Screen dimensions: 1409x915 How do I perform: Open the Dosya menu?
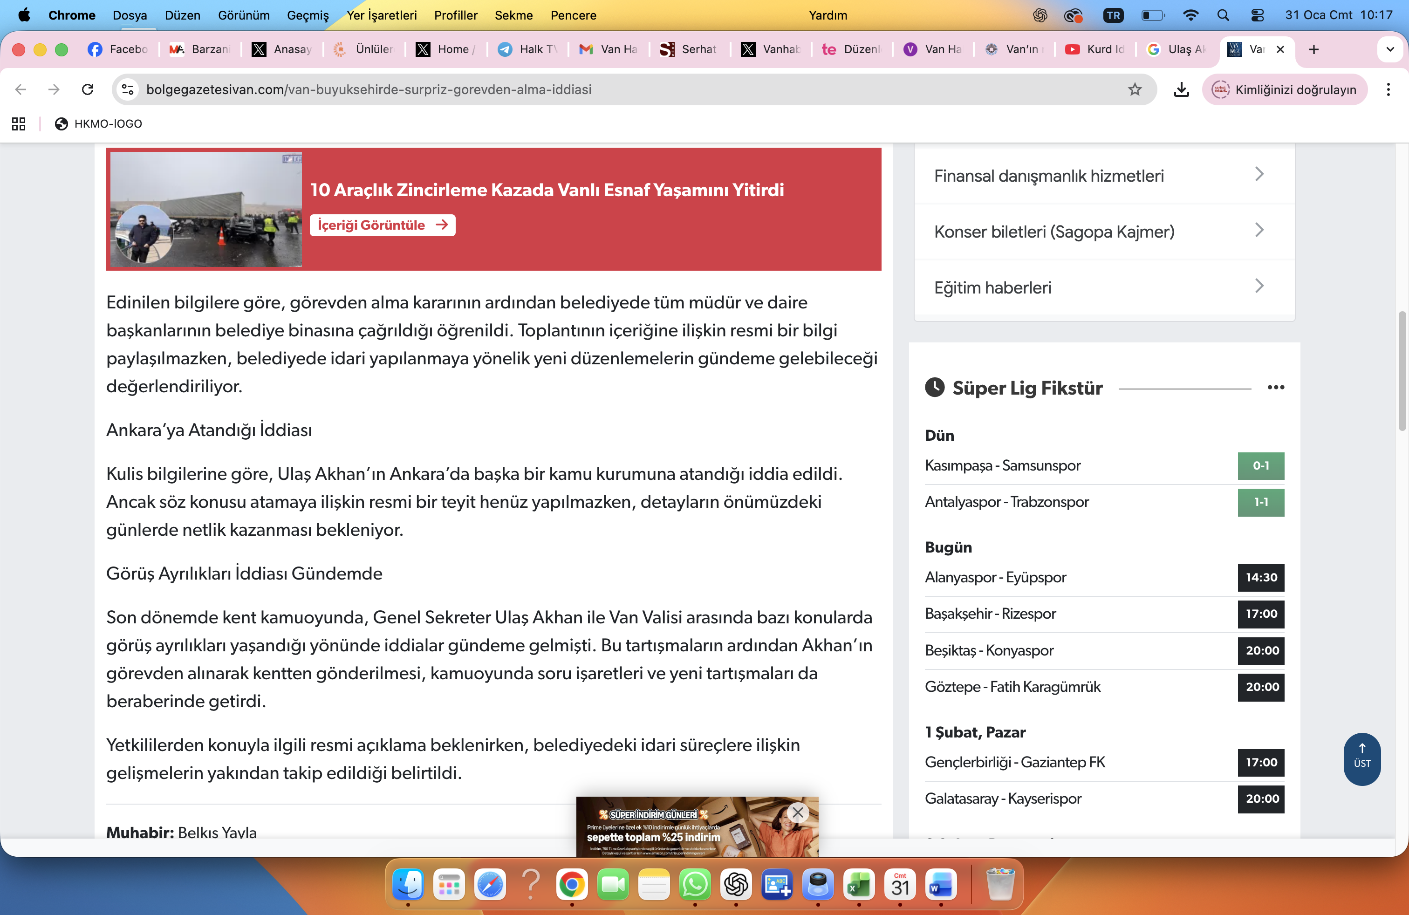pyautogui.click(x=130, y=15)
